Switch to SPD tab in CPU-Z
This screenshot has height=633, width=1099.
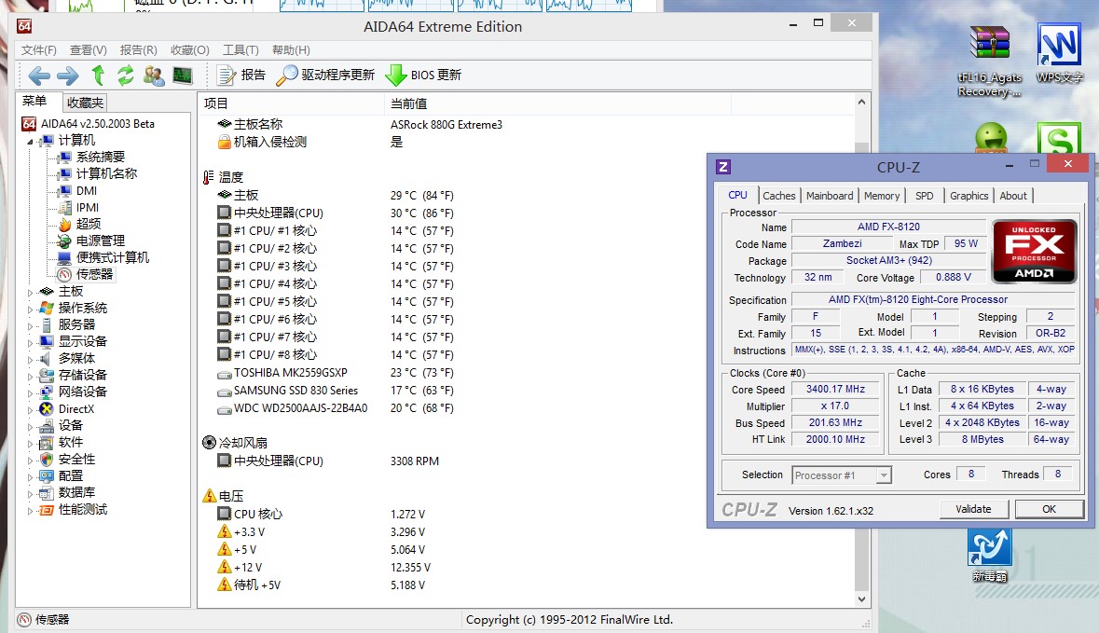(x=925, y=196)
